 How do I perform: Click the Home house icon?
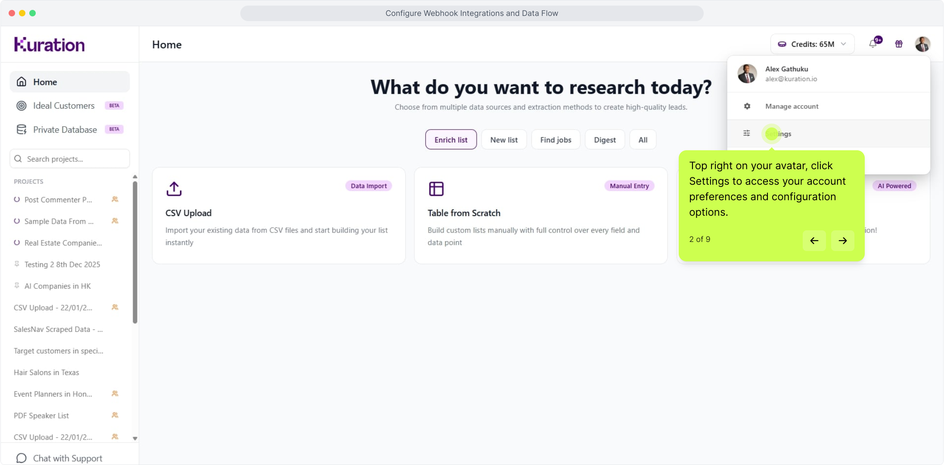[21, 82]
